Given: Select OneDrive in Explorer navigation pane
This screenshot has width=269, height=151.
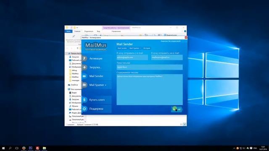Looking at the screenshot, I should (x=73, y=85).
